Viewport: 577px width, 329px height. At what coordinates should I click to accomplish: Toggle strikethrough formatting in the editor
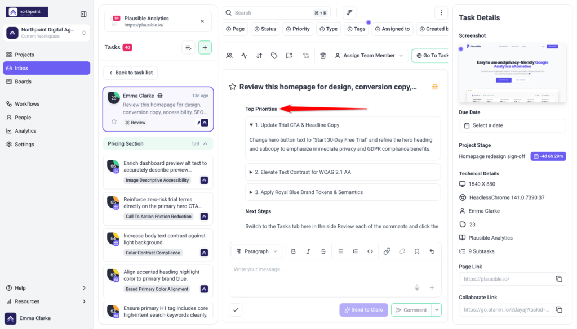(323, 251)
